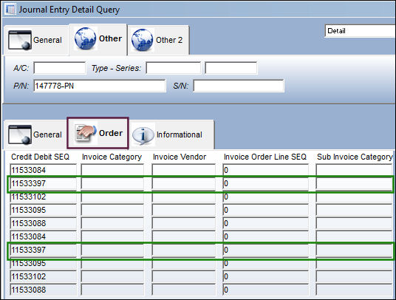This screenshot has width=396, height=300.
Task: Click the globe icon on Other tab
Action: 86,38
